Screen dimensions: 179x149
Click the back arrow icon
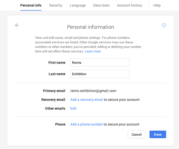click(17, 25)
